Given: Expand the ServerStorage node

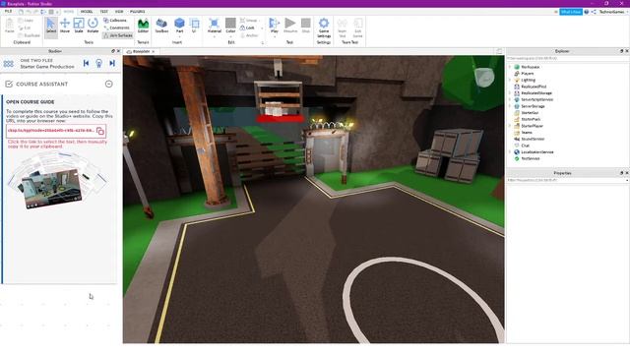Looking at the screenshot, I should 510,106.
